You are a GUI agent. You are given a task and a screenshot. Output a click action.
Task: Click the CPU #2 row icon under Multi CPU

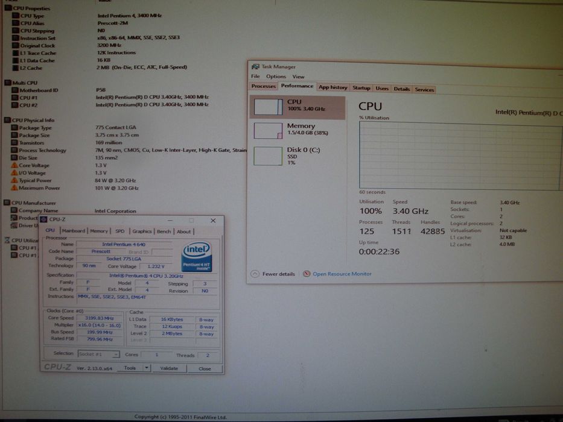tap(14, 105)
